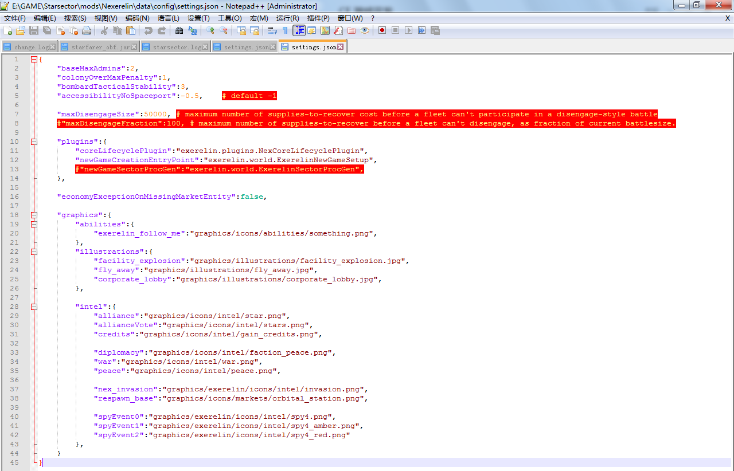Click the Cut scissors icon
The height and width of the screenshot is (471, 734).
104,30
